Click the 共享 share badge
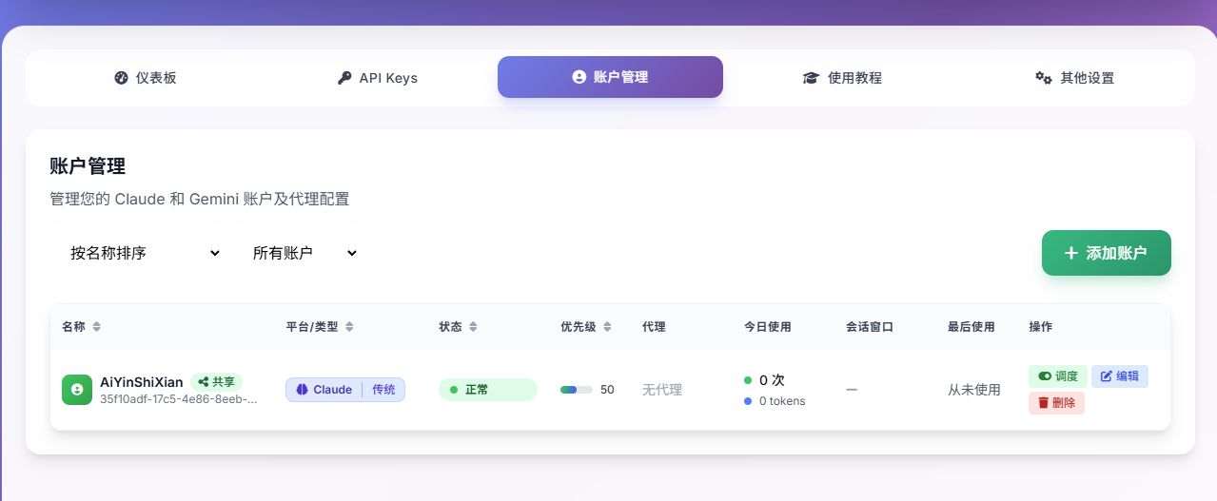The width and height of the screenshot is (1217, 501). (216, 381)
